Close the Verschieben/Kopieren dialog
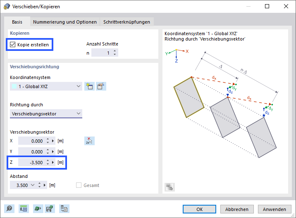The height and width of the screenshot is (218, 296). [x=286, y=6]
